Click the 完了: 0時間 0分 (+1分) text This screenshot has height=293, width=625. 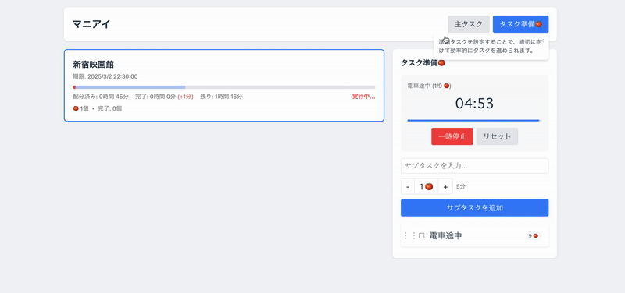[164, 97]
